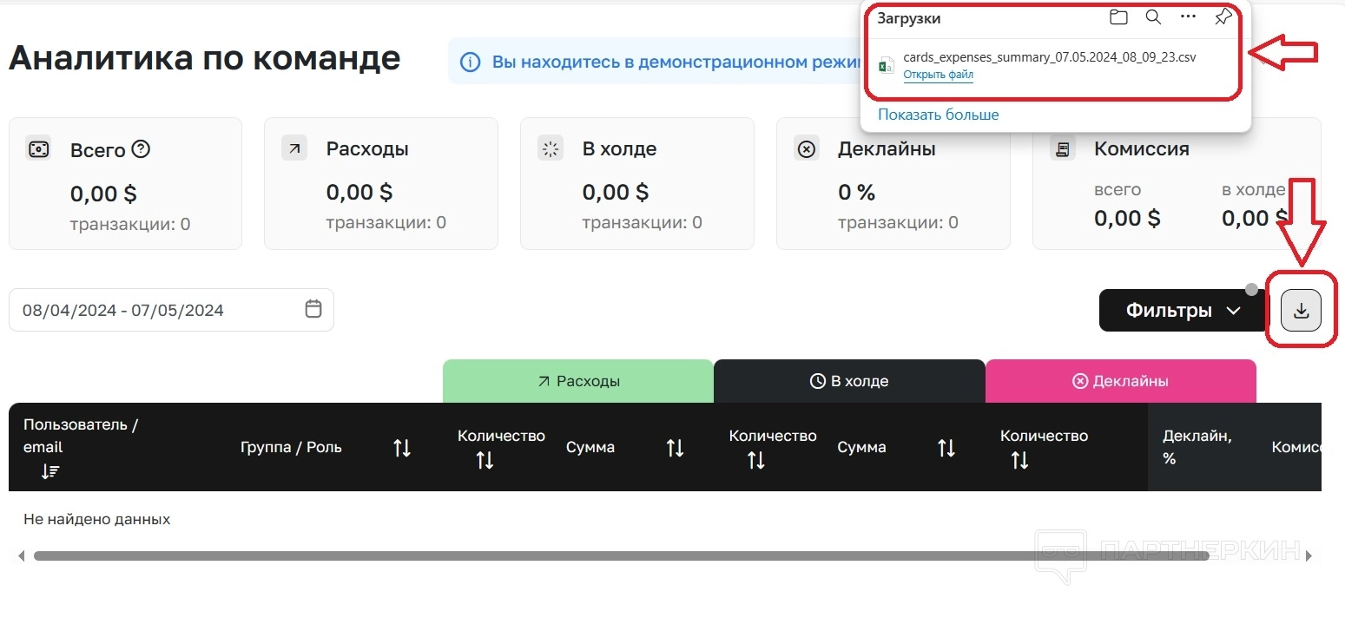
Task: Click the Пользователь / email column header
Action: point(81,436)
